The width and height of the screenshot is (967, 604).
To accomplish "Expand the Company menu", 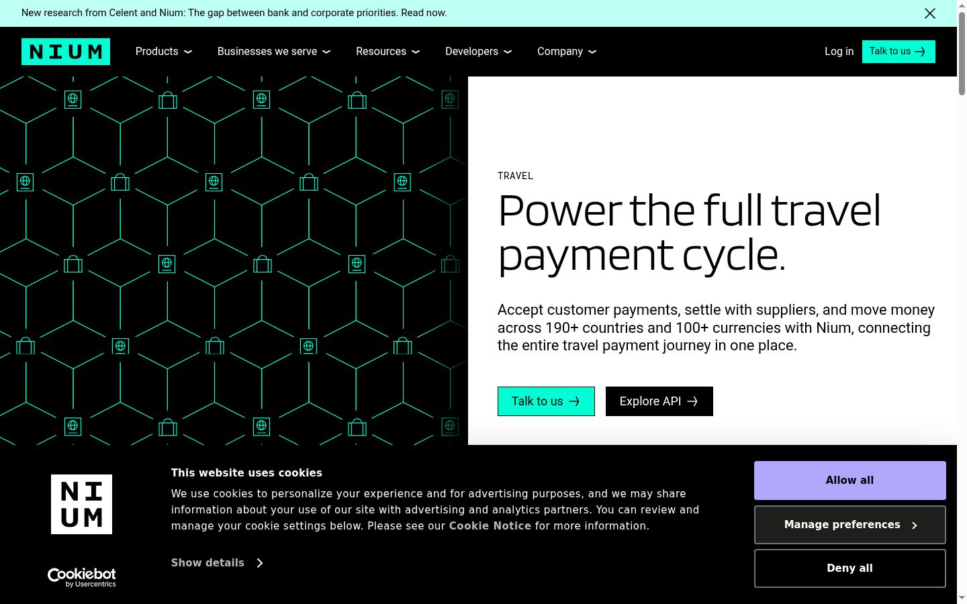I will pyautogui.click(x=567, y=52).
